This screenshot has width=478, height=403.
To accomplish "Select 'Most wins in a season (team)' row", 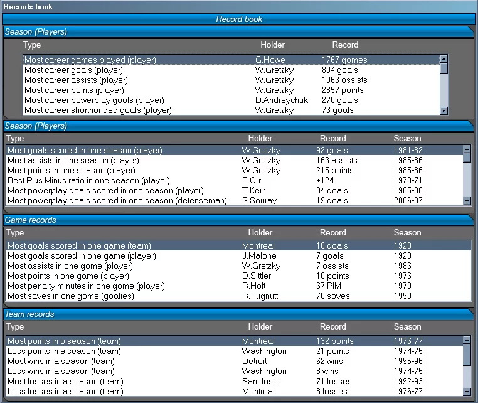I will click(234, 361).
